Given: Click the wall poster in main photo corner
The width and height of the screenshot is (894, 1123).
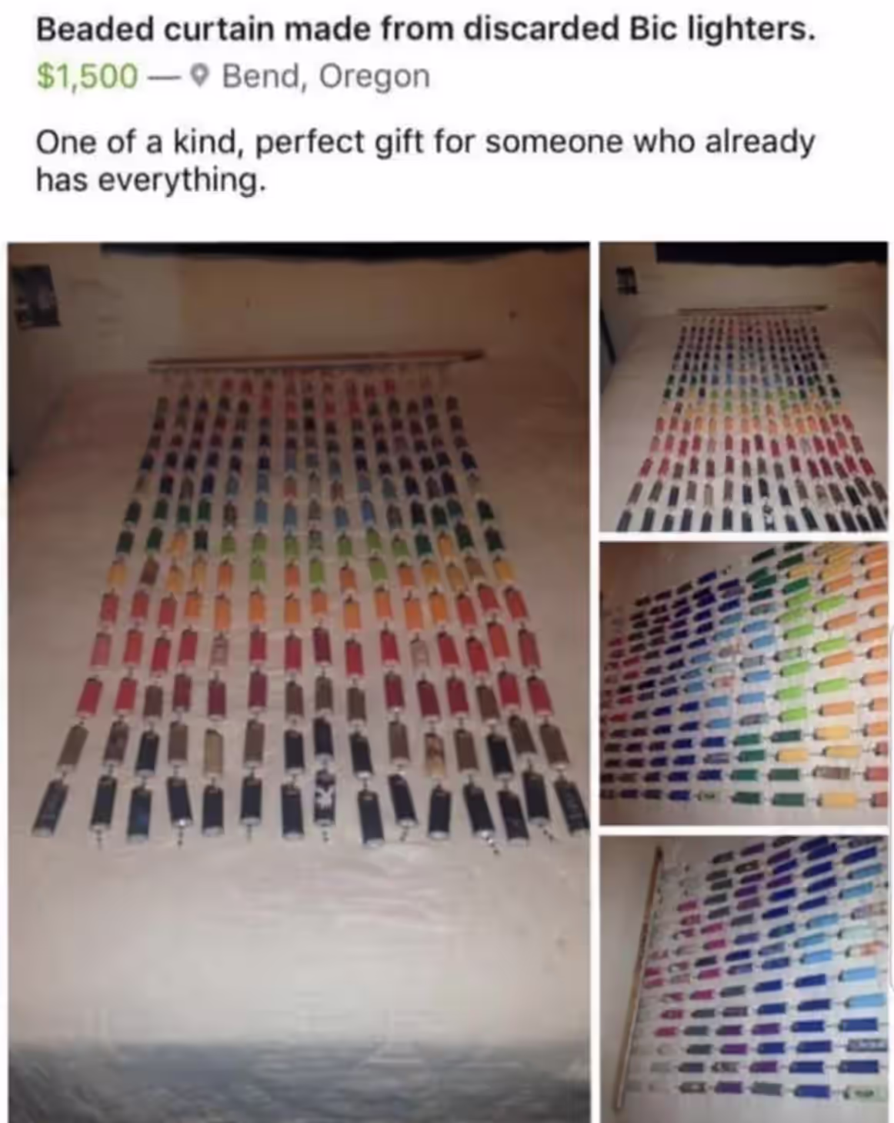Looking at the screenshot, I should [32, 296].
